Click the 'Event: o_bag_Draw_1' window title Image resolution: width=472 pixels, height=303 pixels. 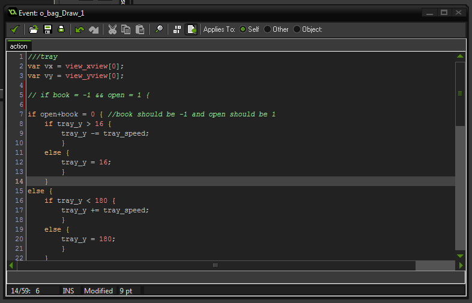point(52,13)
